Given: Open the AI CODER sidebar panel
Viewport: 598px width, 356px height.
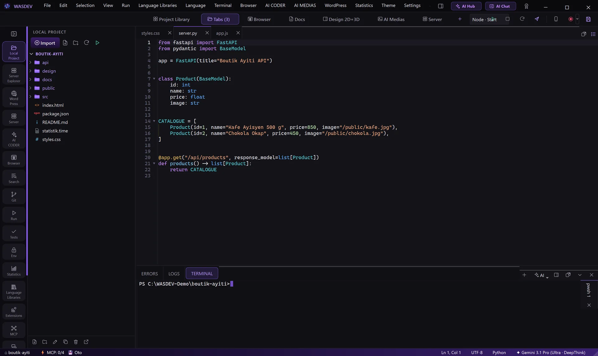Looking at the screenshot, I should [14, 139].
